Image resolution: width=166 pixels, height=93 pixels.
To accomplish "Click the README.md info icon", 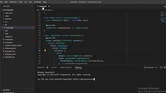I will tap(3, 57).
